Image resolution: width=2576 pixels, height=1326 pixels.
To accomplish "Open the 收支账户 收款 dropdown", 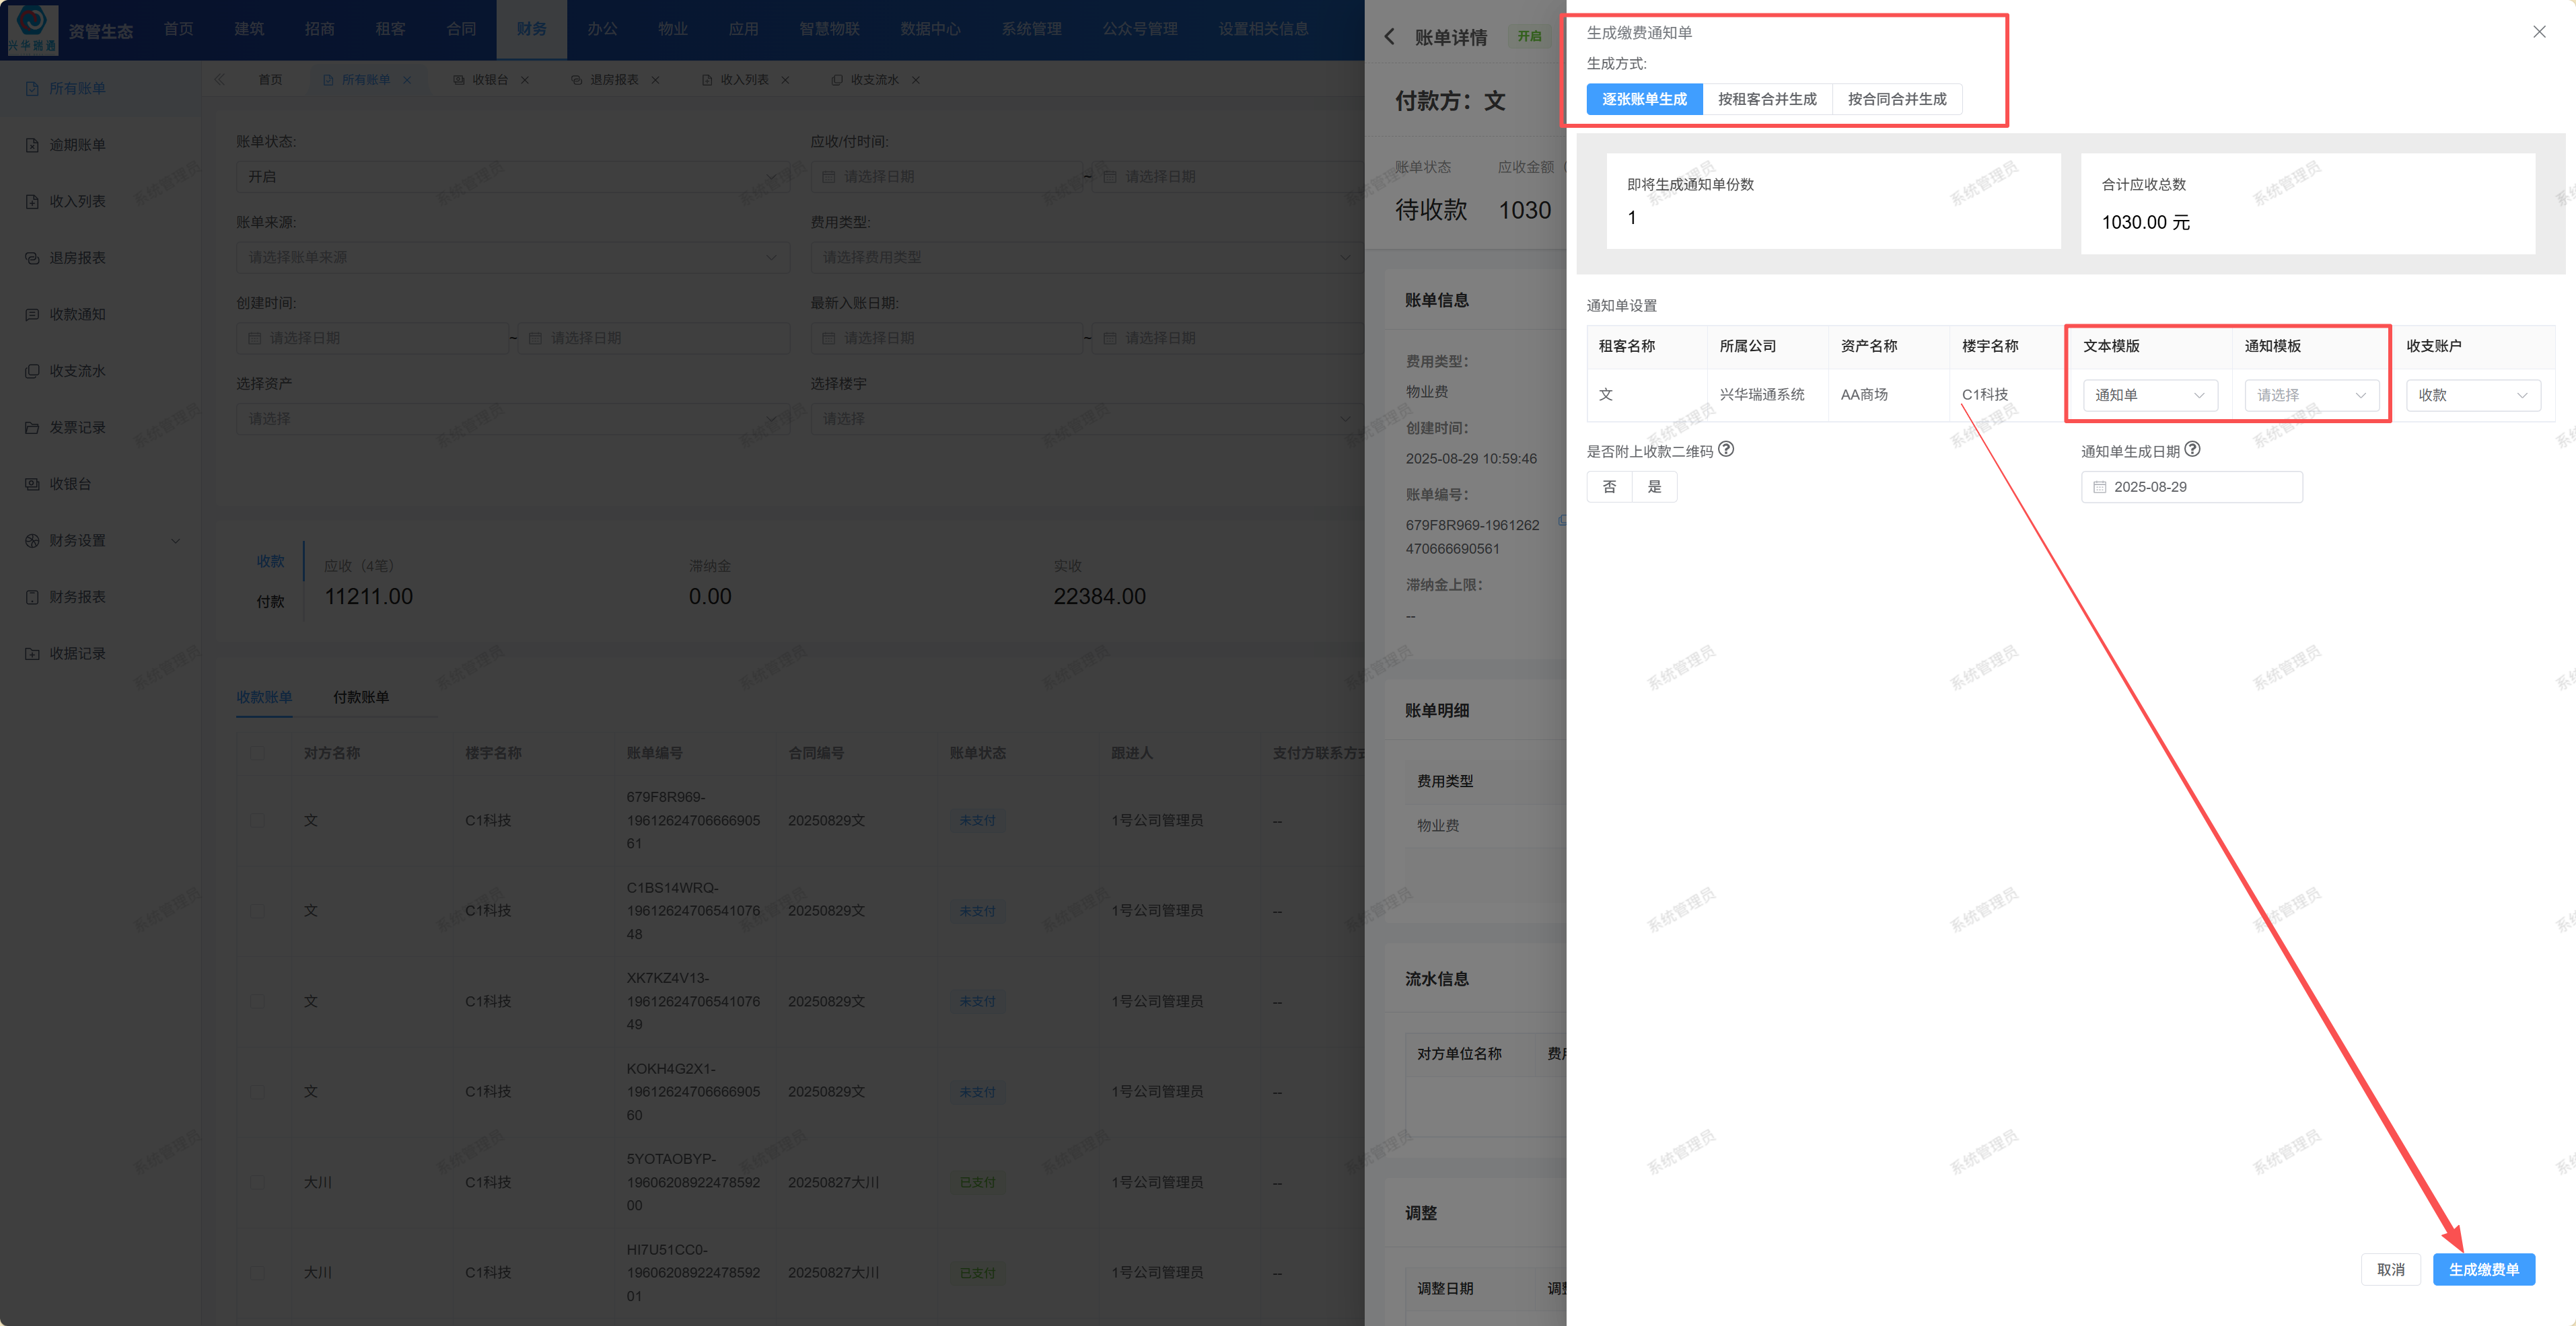I will click(x=2472, y=395).
